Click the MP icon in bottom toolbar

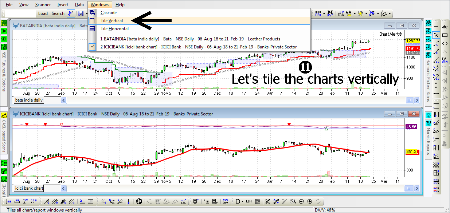click(139, 201)
